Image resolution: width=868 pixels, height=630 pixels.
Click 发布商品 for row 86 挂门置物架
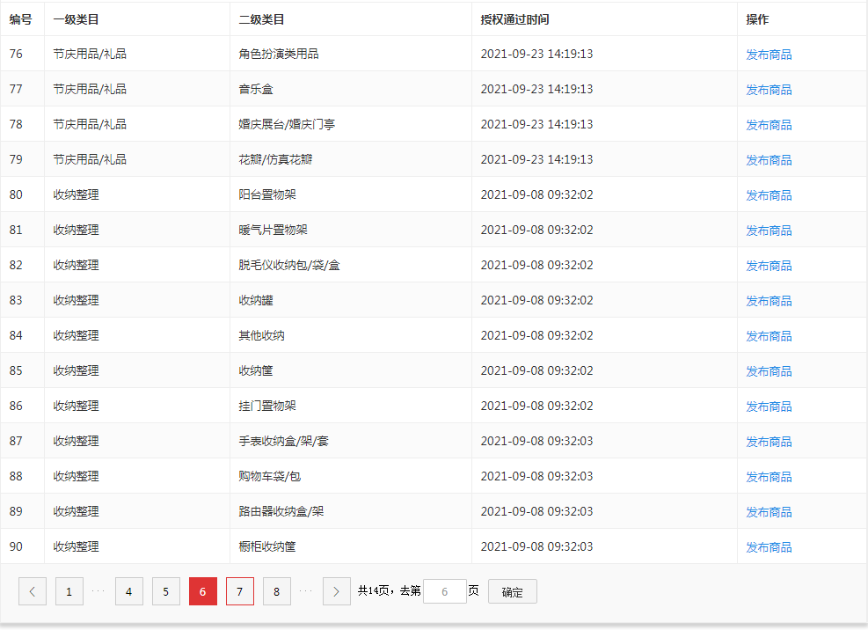tap(769, 407)
